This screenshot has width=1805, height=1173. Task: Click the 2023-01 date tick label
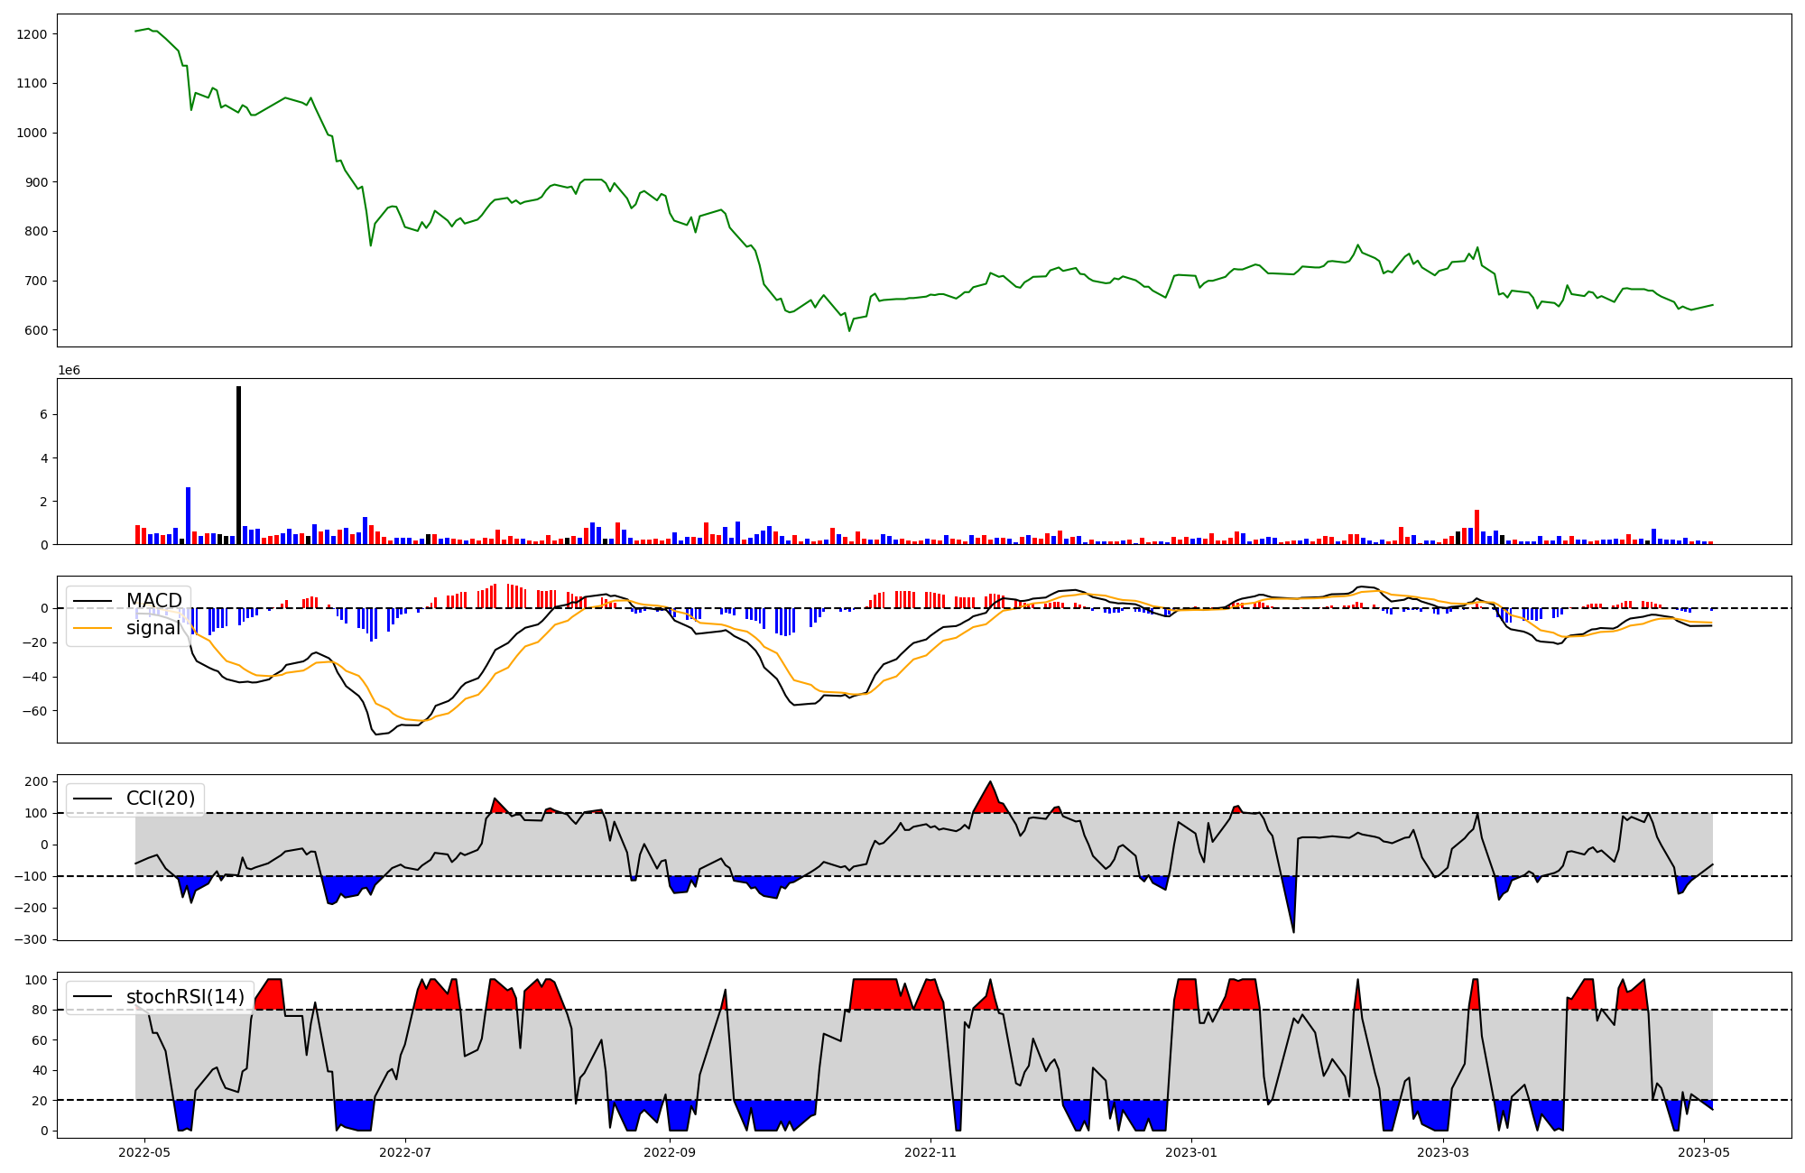coord(1191,1152)
